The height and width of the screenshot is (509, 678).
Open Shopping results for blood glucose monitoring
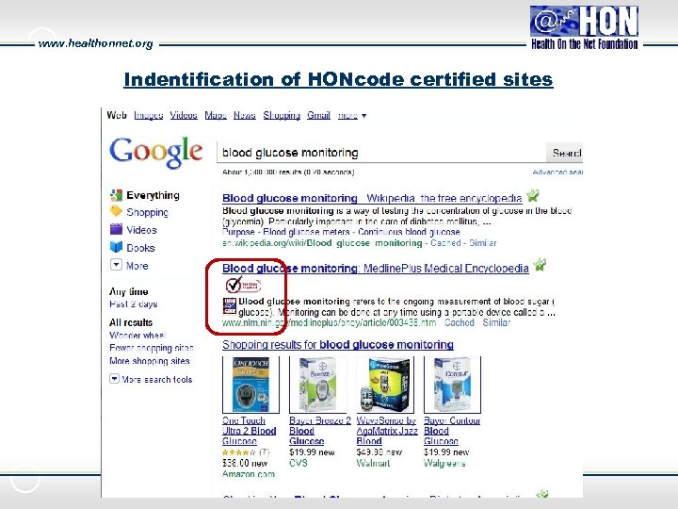(x=338, y=345)
